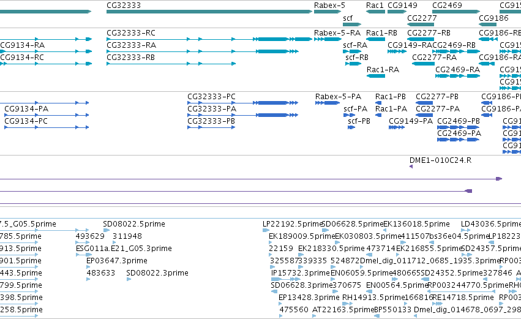Select EST label EK136018.5prime

tap(416, 224)
